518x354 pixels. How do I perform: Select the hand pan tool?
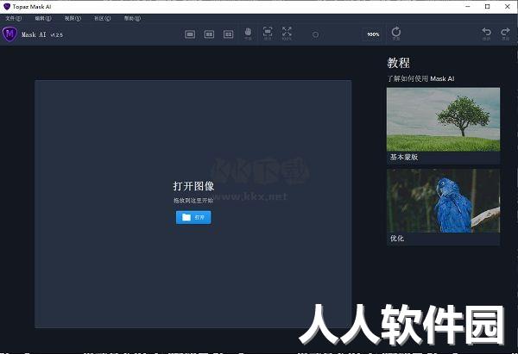tap(248, 34)
